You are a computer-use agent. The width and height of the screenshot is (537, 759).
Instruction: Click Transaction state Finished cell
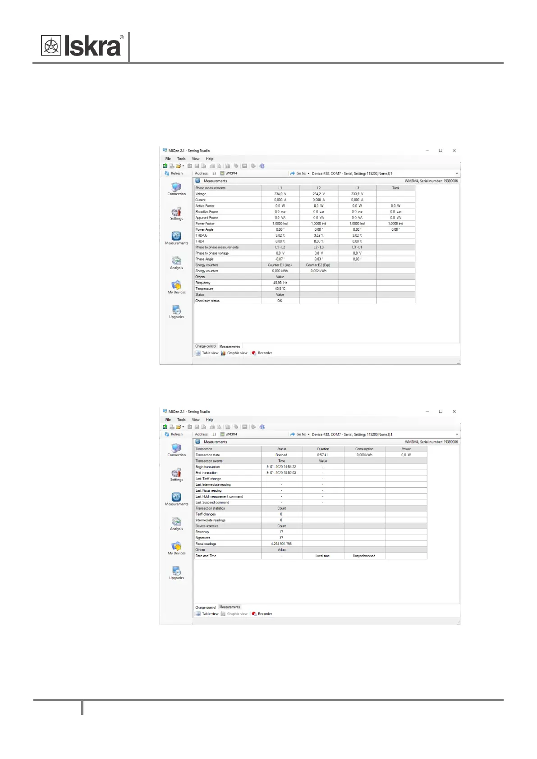pos(282,455)
